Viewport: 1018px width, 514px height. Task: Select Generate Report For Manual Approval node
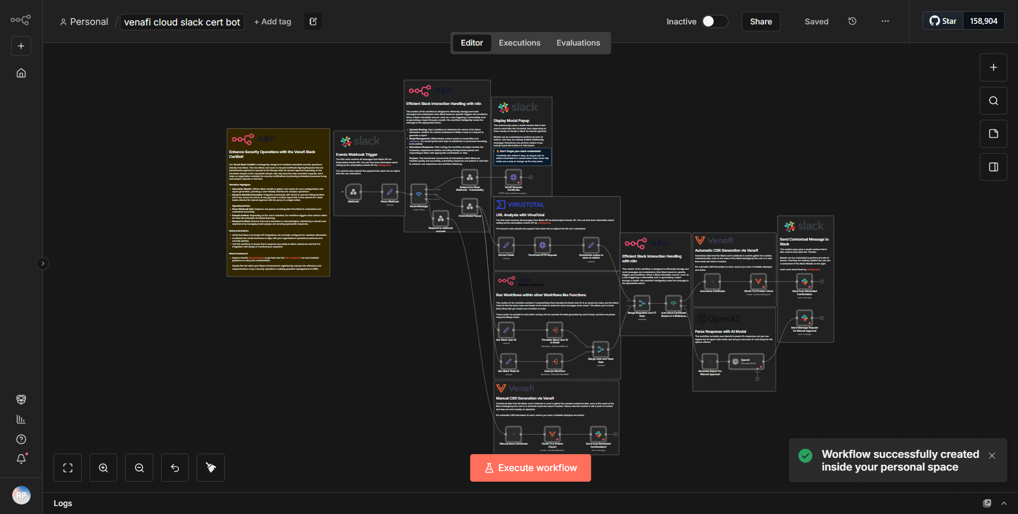[710, 361]
